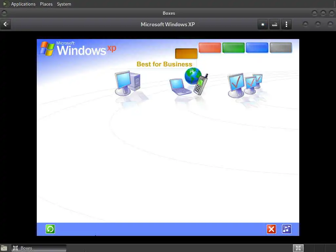Go back using the Boxes back arrow
Viewport: 336px width, 252px height.
tap(6, 24)
